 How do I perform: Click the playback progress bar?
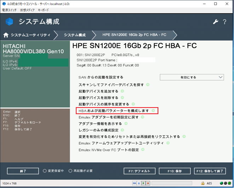(x=172, y=183)
